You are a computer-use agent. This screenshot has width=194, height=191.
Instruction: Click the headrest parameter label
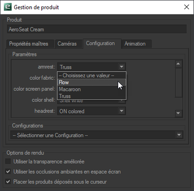45,111
